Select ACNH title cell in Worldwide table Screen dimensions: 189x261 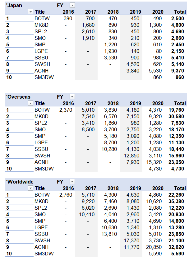pos(41,247)
